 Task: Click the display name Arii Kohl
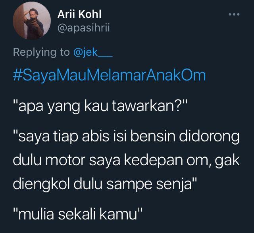(79, 14)
